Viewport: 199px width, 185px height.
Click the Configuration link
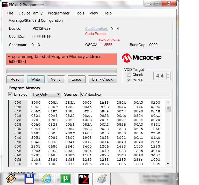point(97,29)
